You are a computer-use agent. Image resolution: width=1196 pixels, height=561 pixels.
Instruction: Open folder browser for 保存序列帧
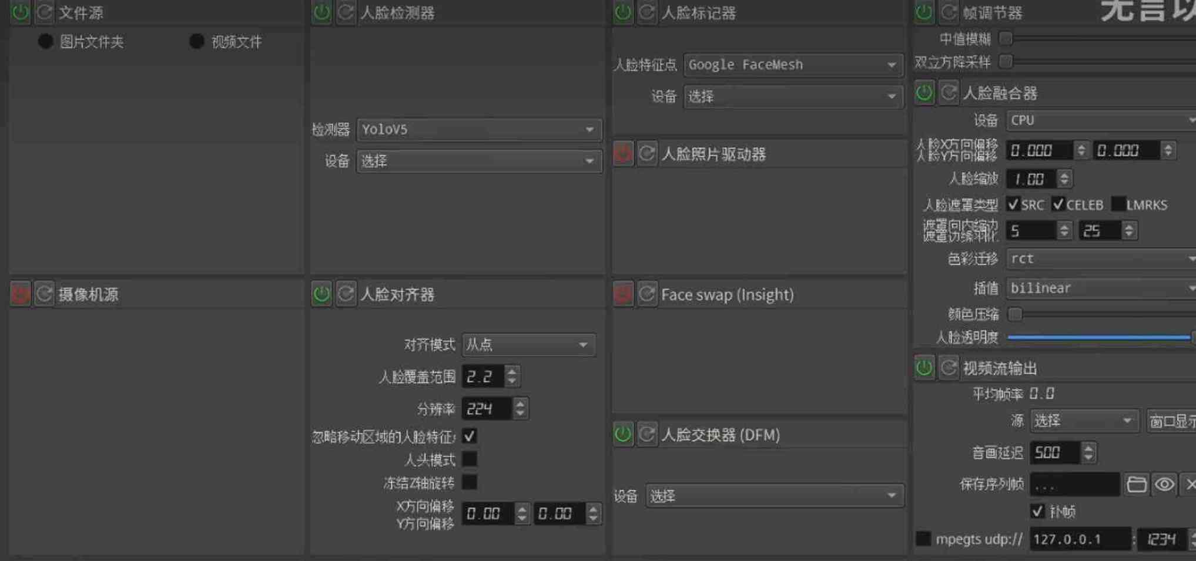pos(1137,484)
